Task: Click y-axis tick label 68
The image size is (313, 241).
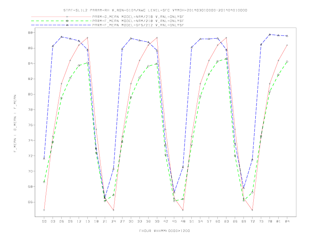Action: tap(30, 187)
